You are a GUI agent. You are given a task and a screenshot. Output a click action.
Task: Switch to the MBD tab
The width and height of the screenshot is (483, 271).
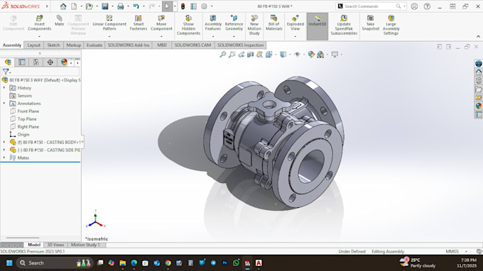(x=162, y=45)
